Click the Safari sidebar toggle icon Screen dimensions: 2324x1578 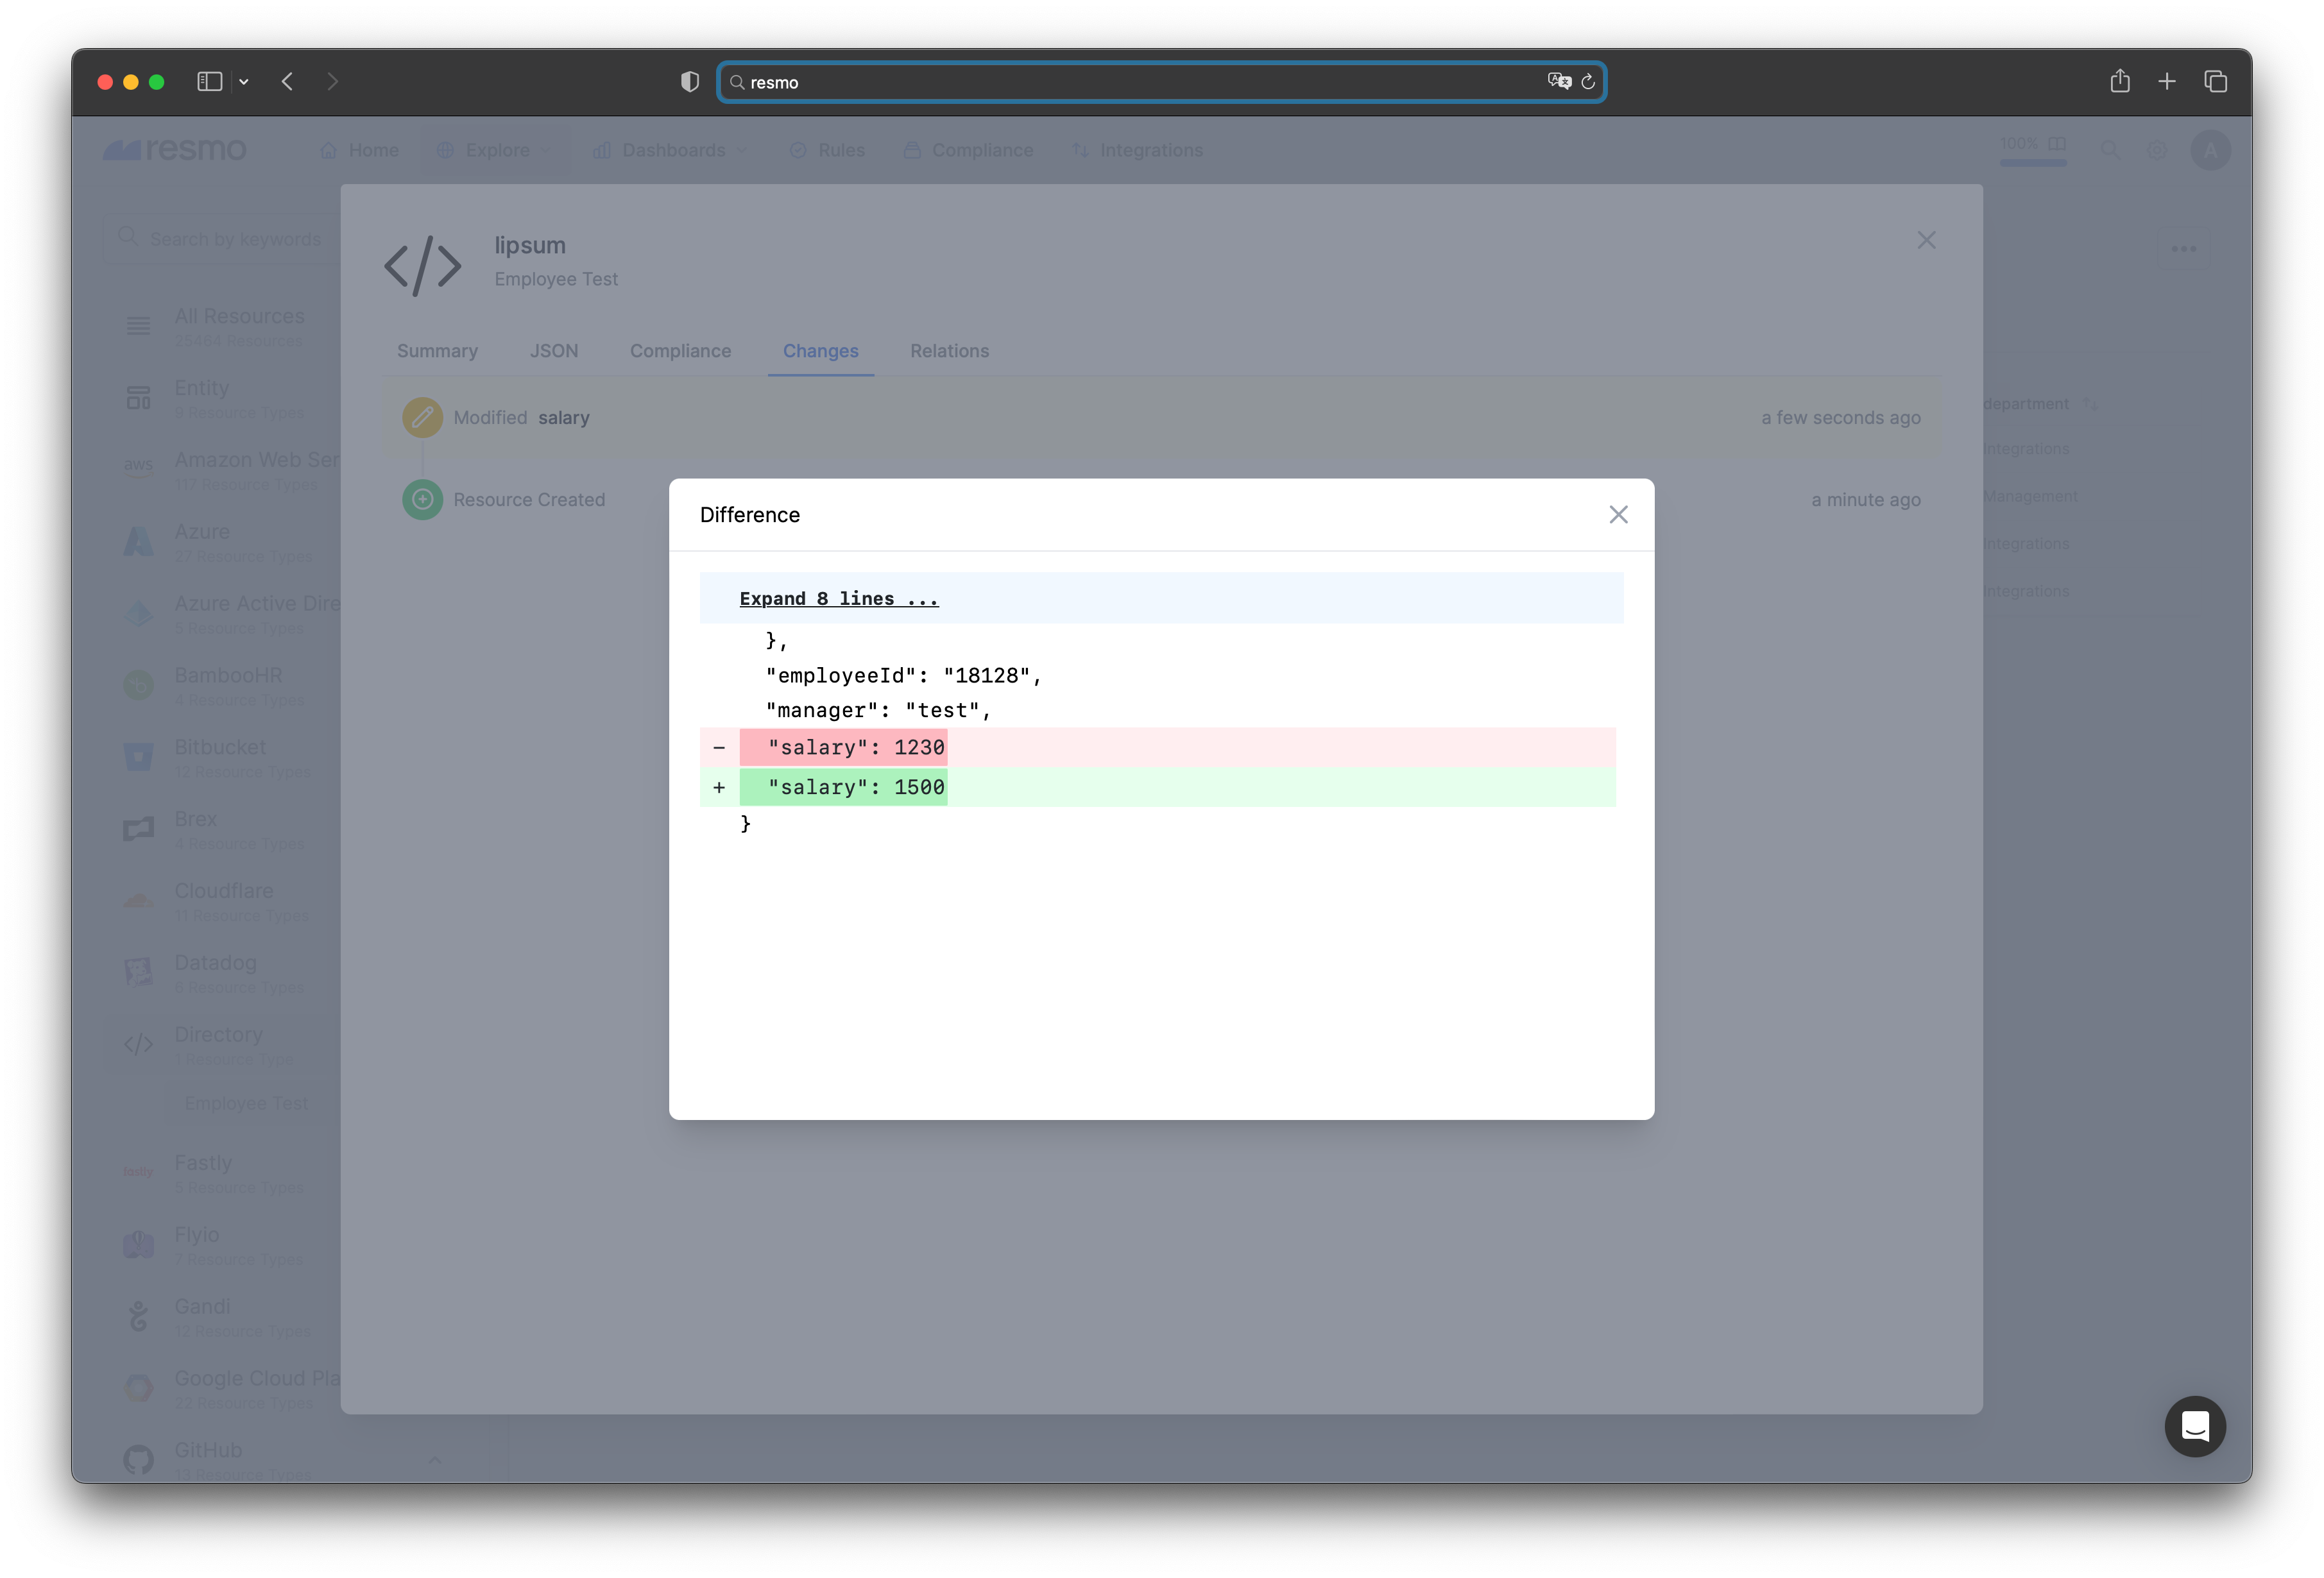(x=209, y=82)
